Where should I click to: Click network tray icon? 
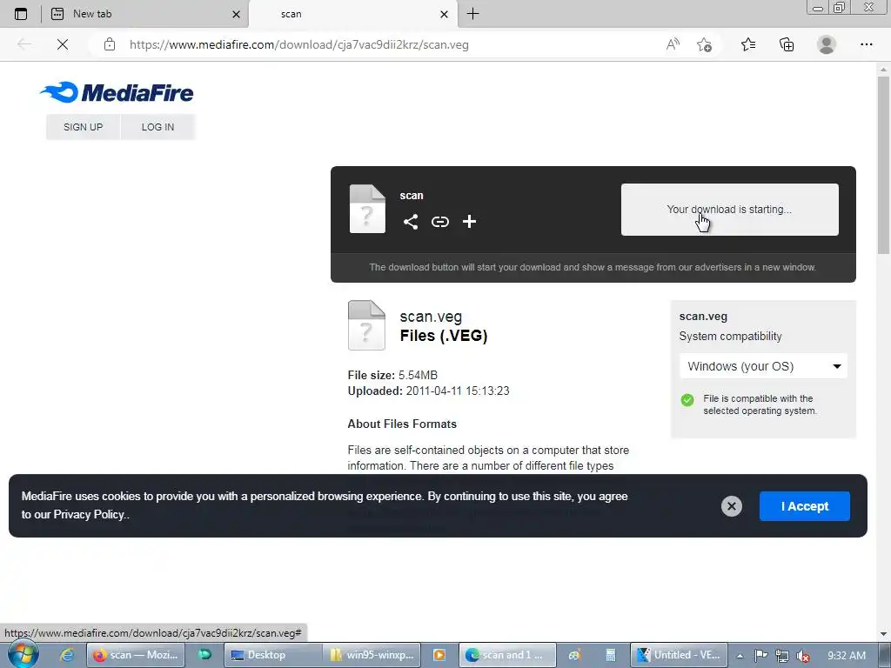coord(782,656)
